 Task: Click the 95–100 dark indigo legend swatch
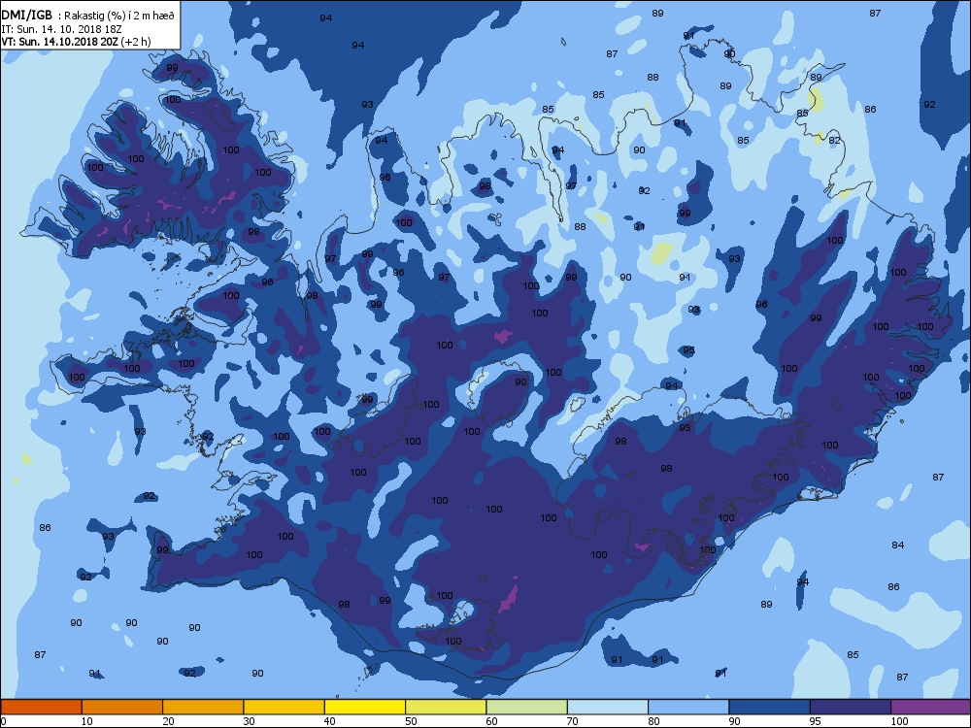coord(851,707)
